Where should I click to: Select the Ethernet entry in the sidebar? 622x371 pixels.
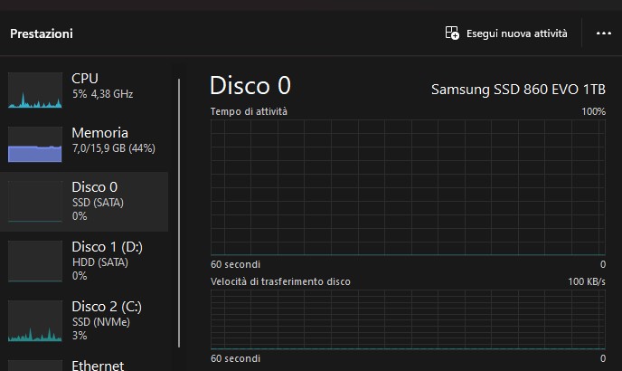98,365
